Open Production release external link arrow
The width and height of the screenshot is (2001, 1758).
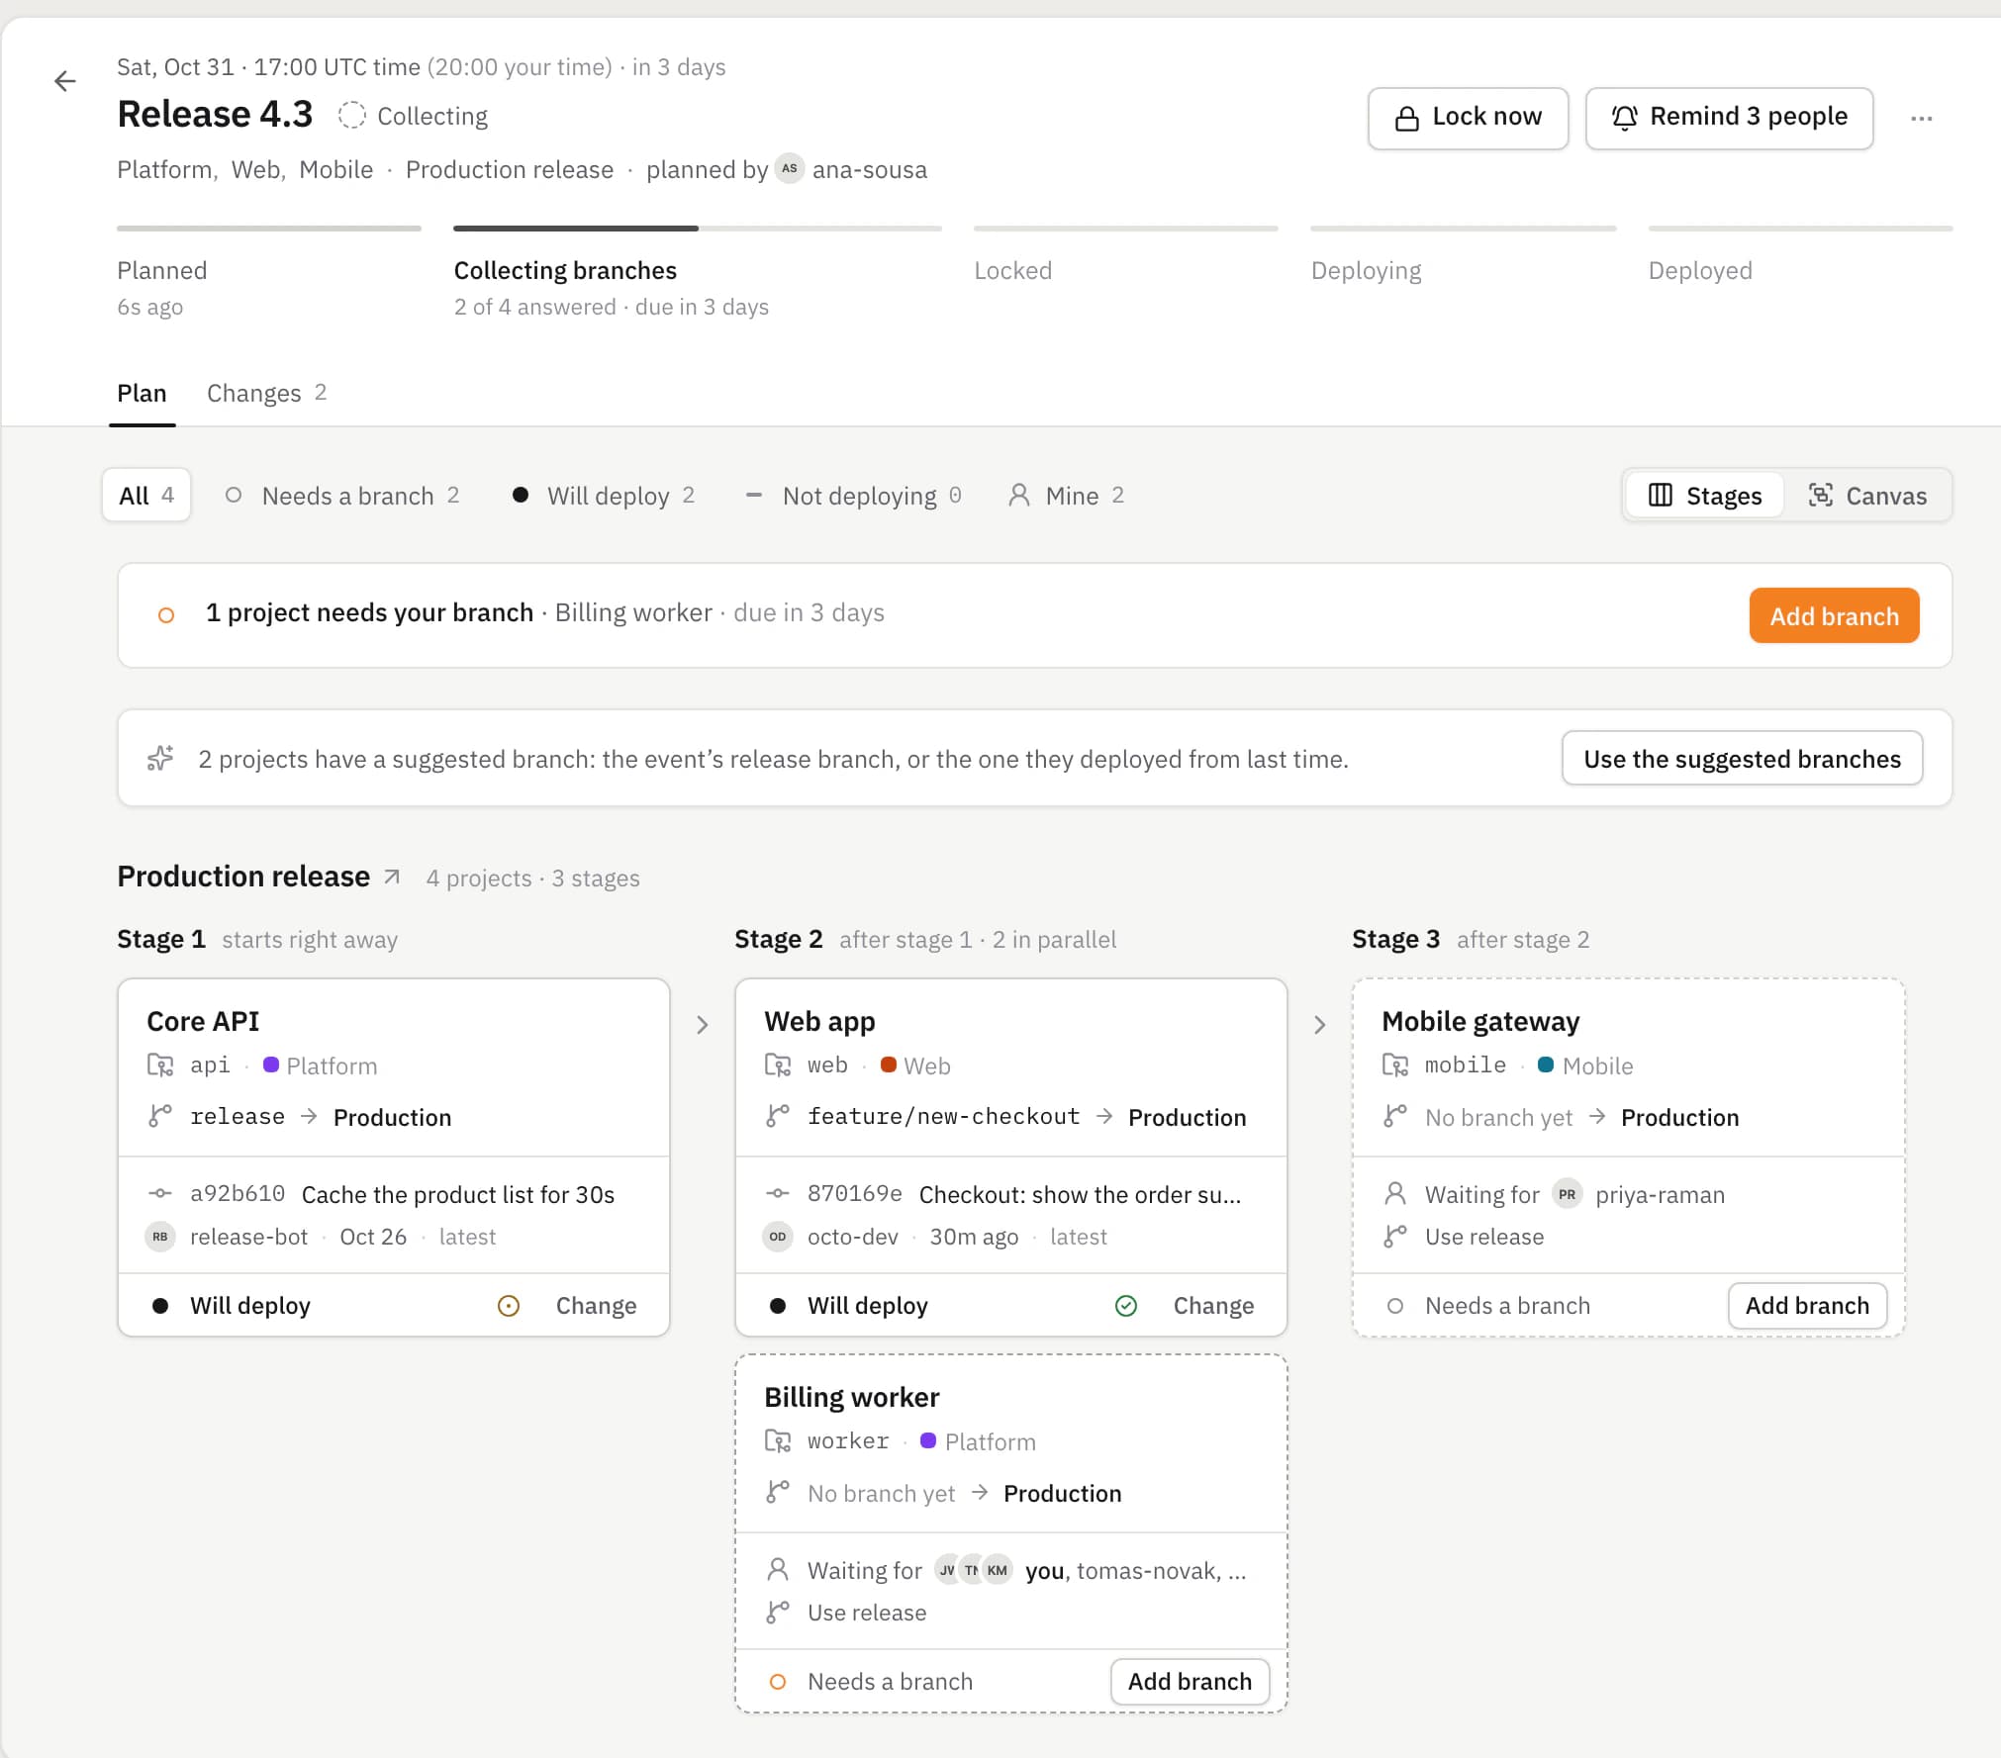coord(392,877)
